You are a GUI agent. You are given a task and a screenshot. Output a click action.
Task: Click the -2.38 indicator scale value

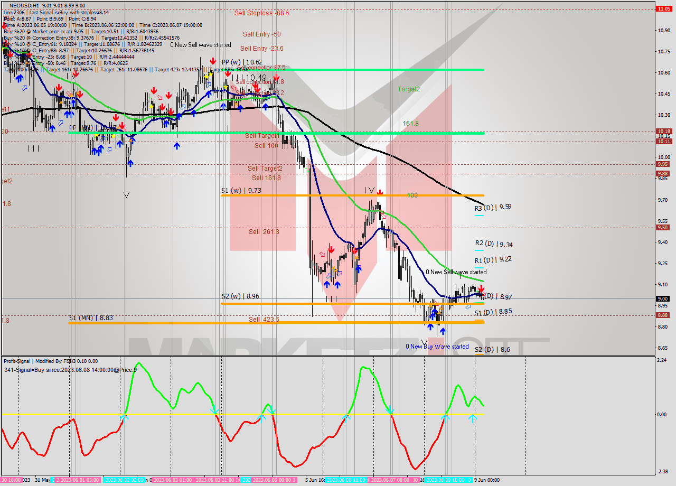[x=661, y=472]
